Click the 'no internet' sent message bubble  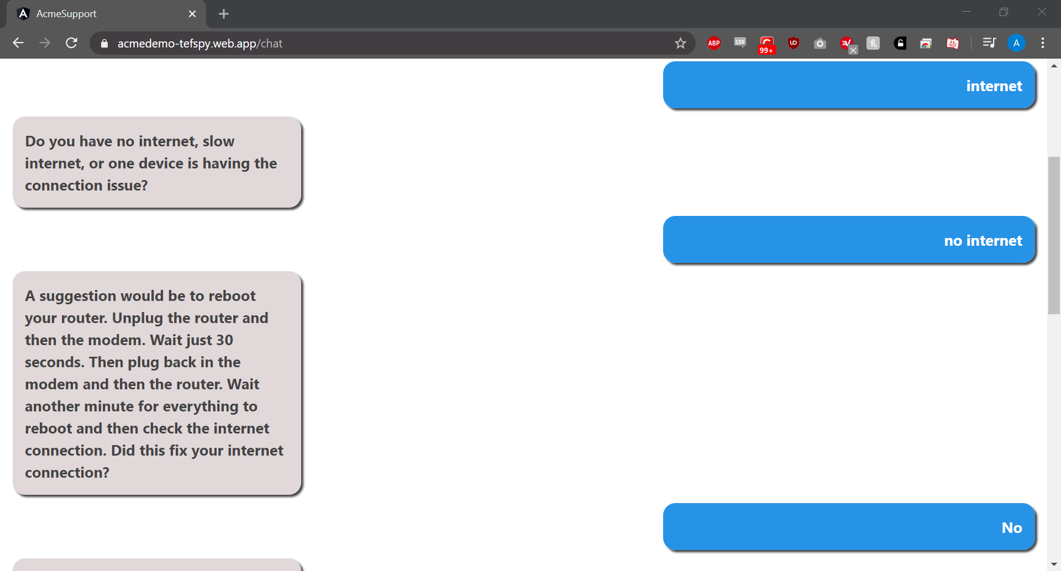point(849,240)
